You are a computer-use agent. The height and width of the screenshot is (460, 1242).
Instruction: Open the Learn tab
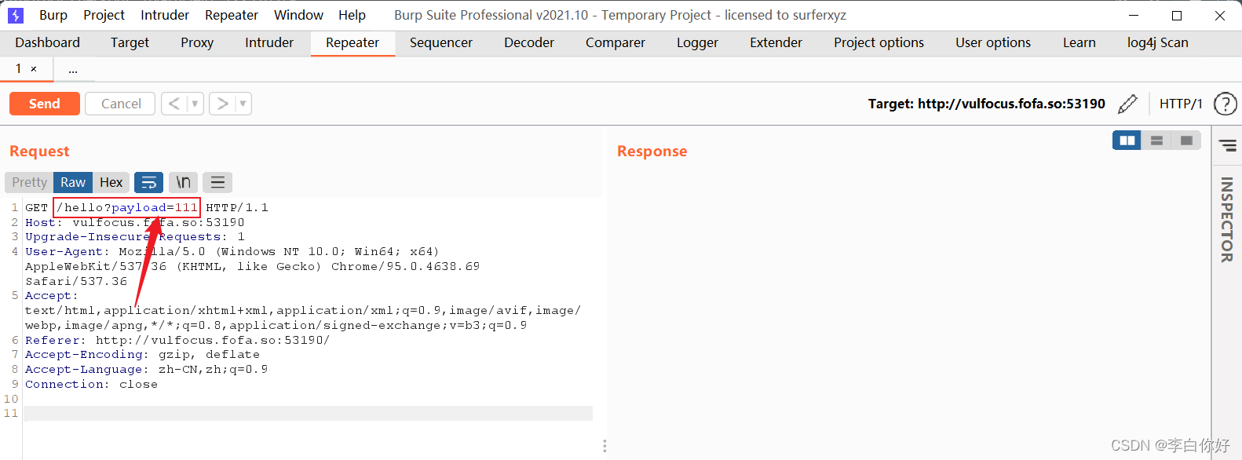click(x=1079, y=42)
